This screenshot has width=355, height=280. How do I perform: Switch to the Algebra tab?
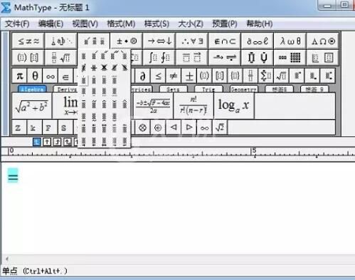click(32, 89)
